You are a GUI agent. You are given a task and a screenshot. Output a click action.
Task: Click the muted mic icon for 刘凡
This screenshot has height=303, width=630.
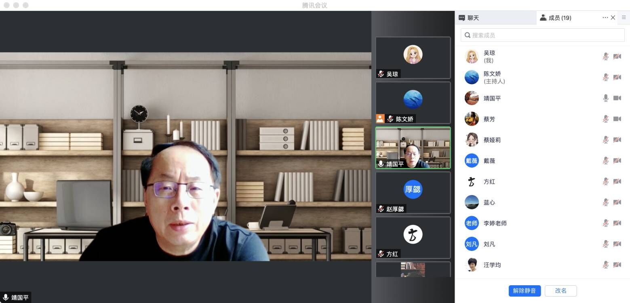click(x=605, y=244)
